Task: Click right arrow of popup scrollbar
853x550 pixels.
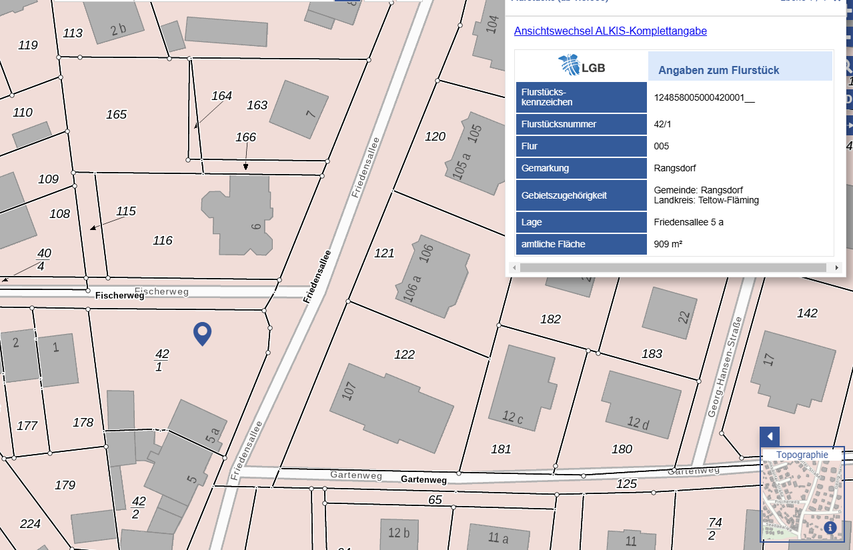Action: 837,268
